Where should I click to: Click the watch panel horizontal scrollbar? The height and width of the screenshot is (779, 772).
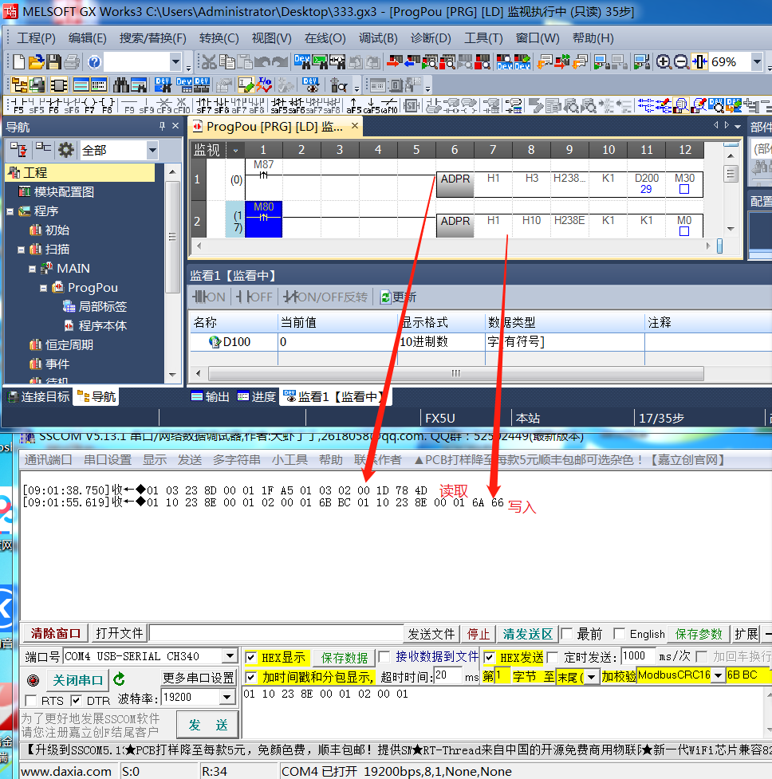(x=455, y=373)
